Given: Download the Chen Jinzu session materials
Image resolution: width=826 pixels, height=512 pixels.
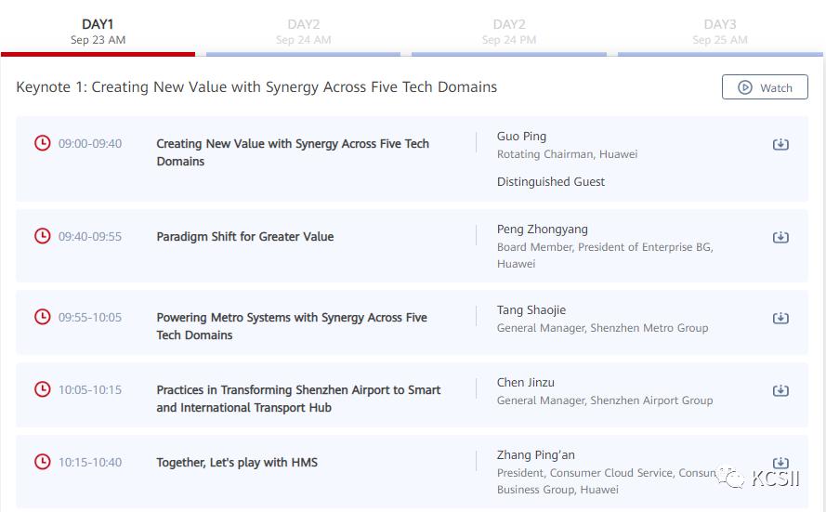Looking at the screenshot, I should click(780, 390).
